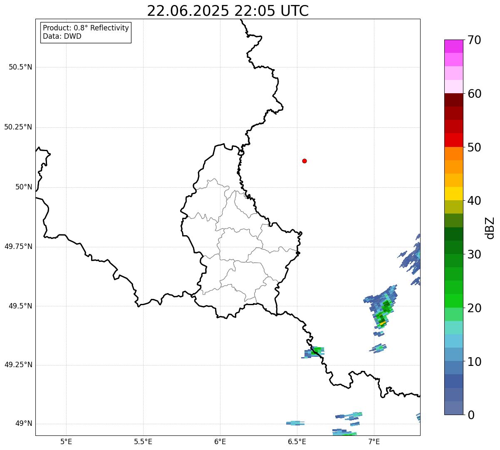Click the 50.25°N latitude label
The height and width of the screenshot is (450, 500).
18,127
